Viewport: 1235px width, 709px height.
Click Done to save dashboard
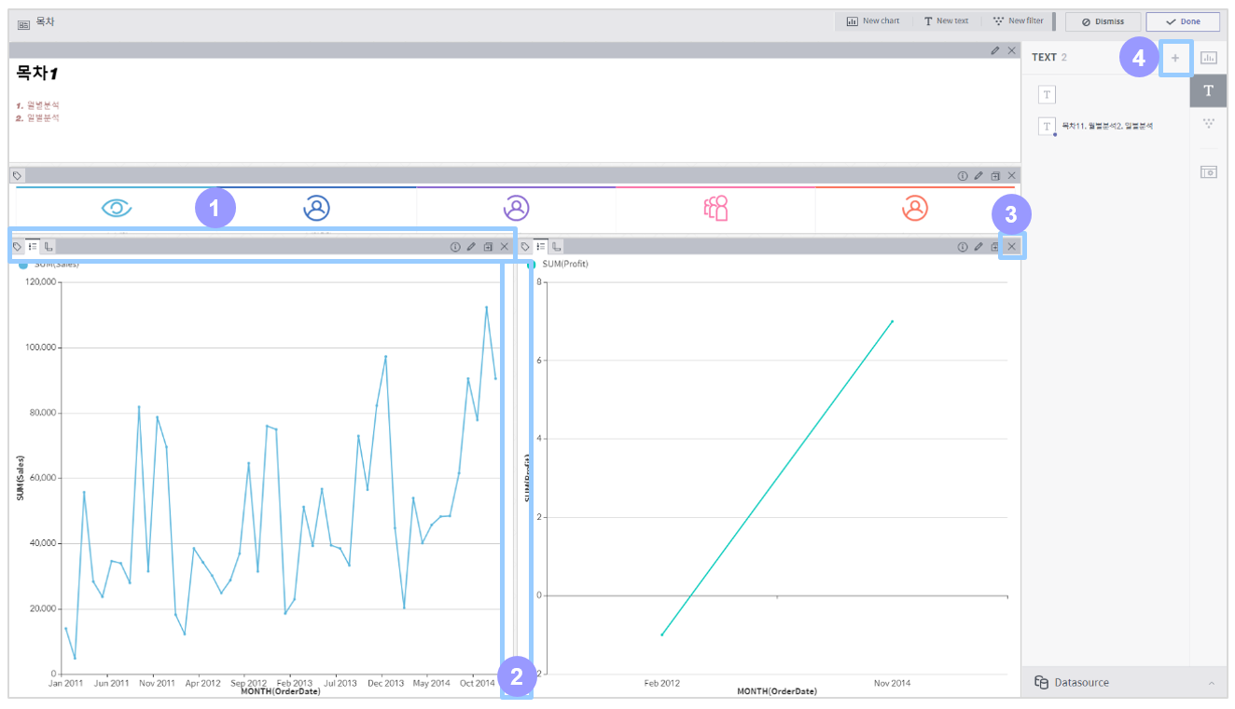(1183, 21)
